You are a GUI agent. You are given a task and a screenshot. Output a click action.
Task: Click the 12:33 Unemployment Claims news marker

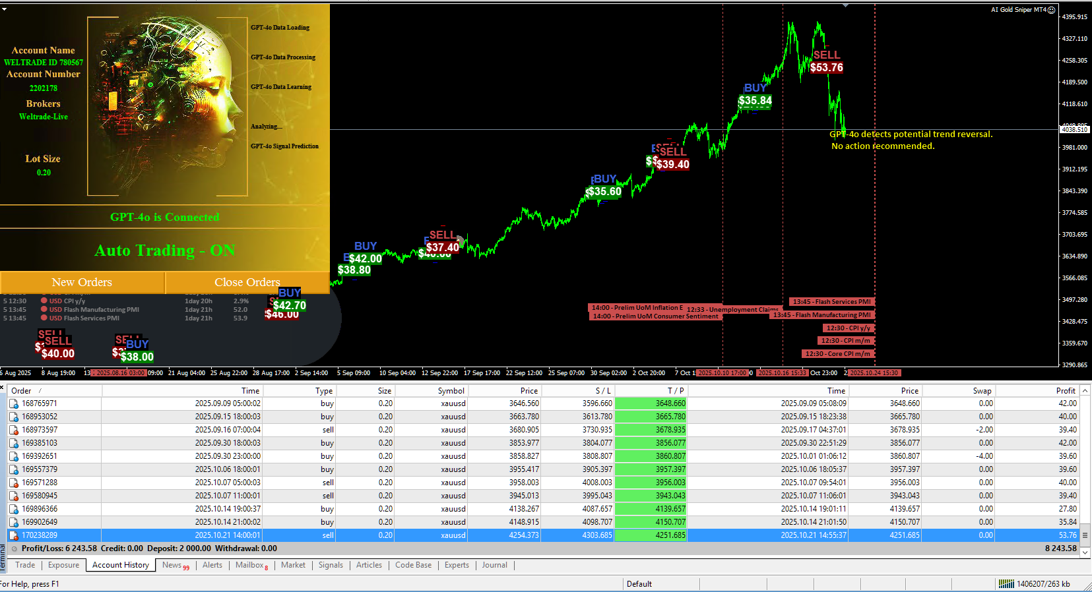732,309
